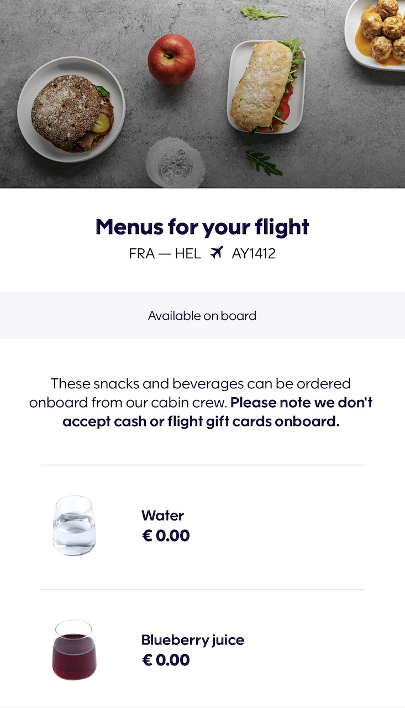Click the Blueberry juice price € 0.00

click(166, 660)
